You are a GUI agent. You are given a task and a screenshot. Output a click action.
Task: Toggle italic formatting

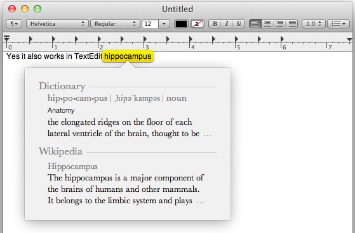click(x=227, y=23)
